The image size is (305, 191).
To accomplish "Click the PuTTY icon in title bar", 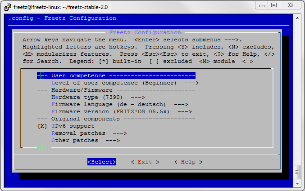I will pos(8,6).
